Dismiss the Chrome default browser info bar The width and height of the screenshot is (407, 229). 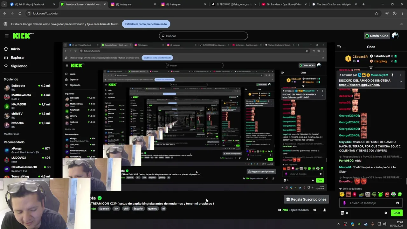click(x=401, y=24)
